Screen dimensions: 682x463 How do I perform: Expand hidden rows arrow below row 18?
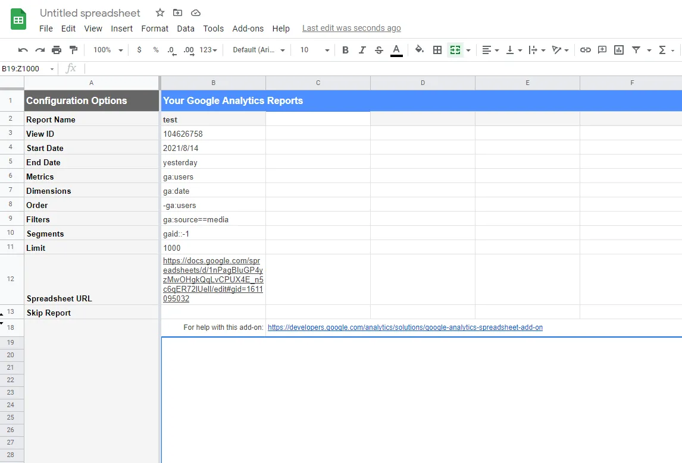[2, 323]
